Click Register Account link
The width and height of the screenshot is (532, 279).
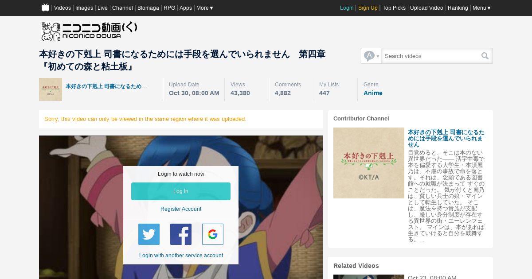click(x=181, y=209)
